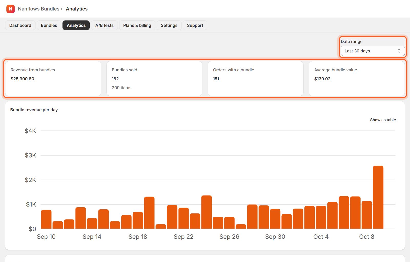This screenshot has height=262, width=410.
Task: Go to the A/B tests tab
Action: [104, 25]
